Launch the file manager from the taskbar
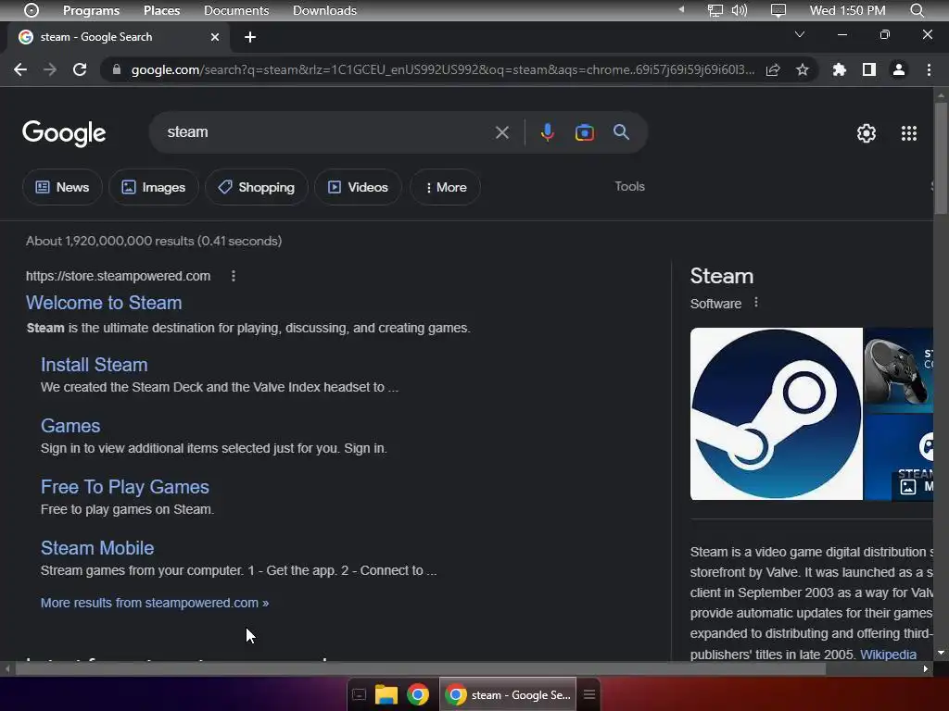The width and height of the screenshot is (949, 711). pyautogui.click(x=386, y=694)
